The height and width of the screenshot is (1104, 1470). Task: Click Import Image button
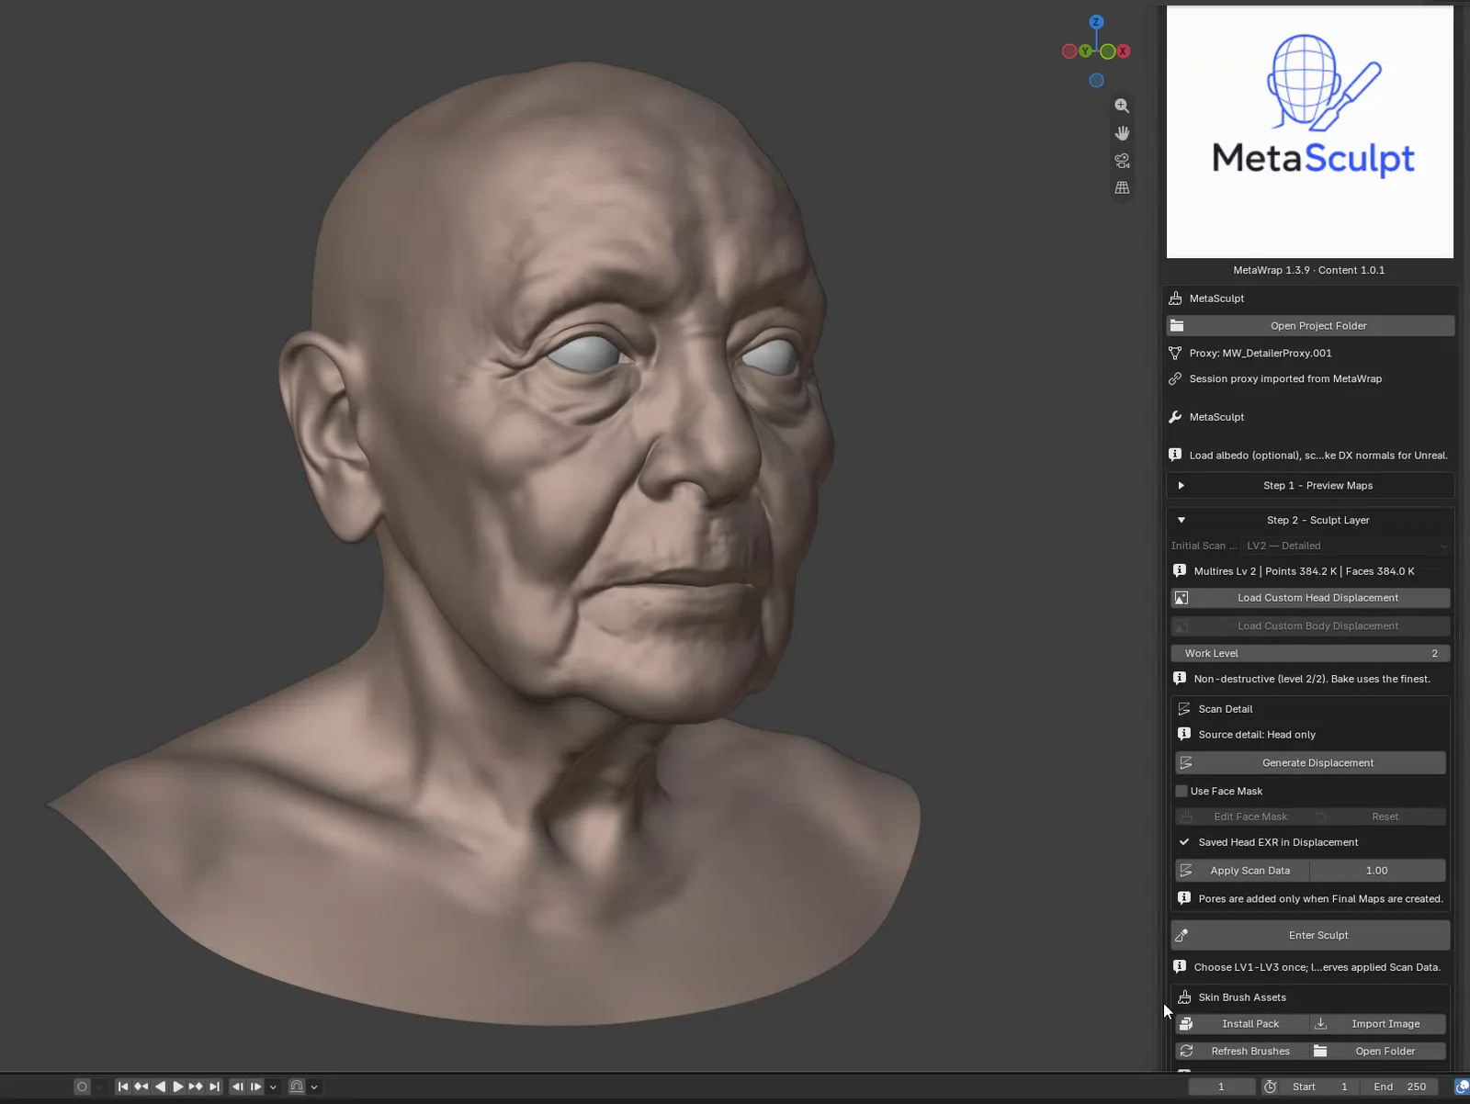(x=1378, y=1024)
